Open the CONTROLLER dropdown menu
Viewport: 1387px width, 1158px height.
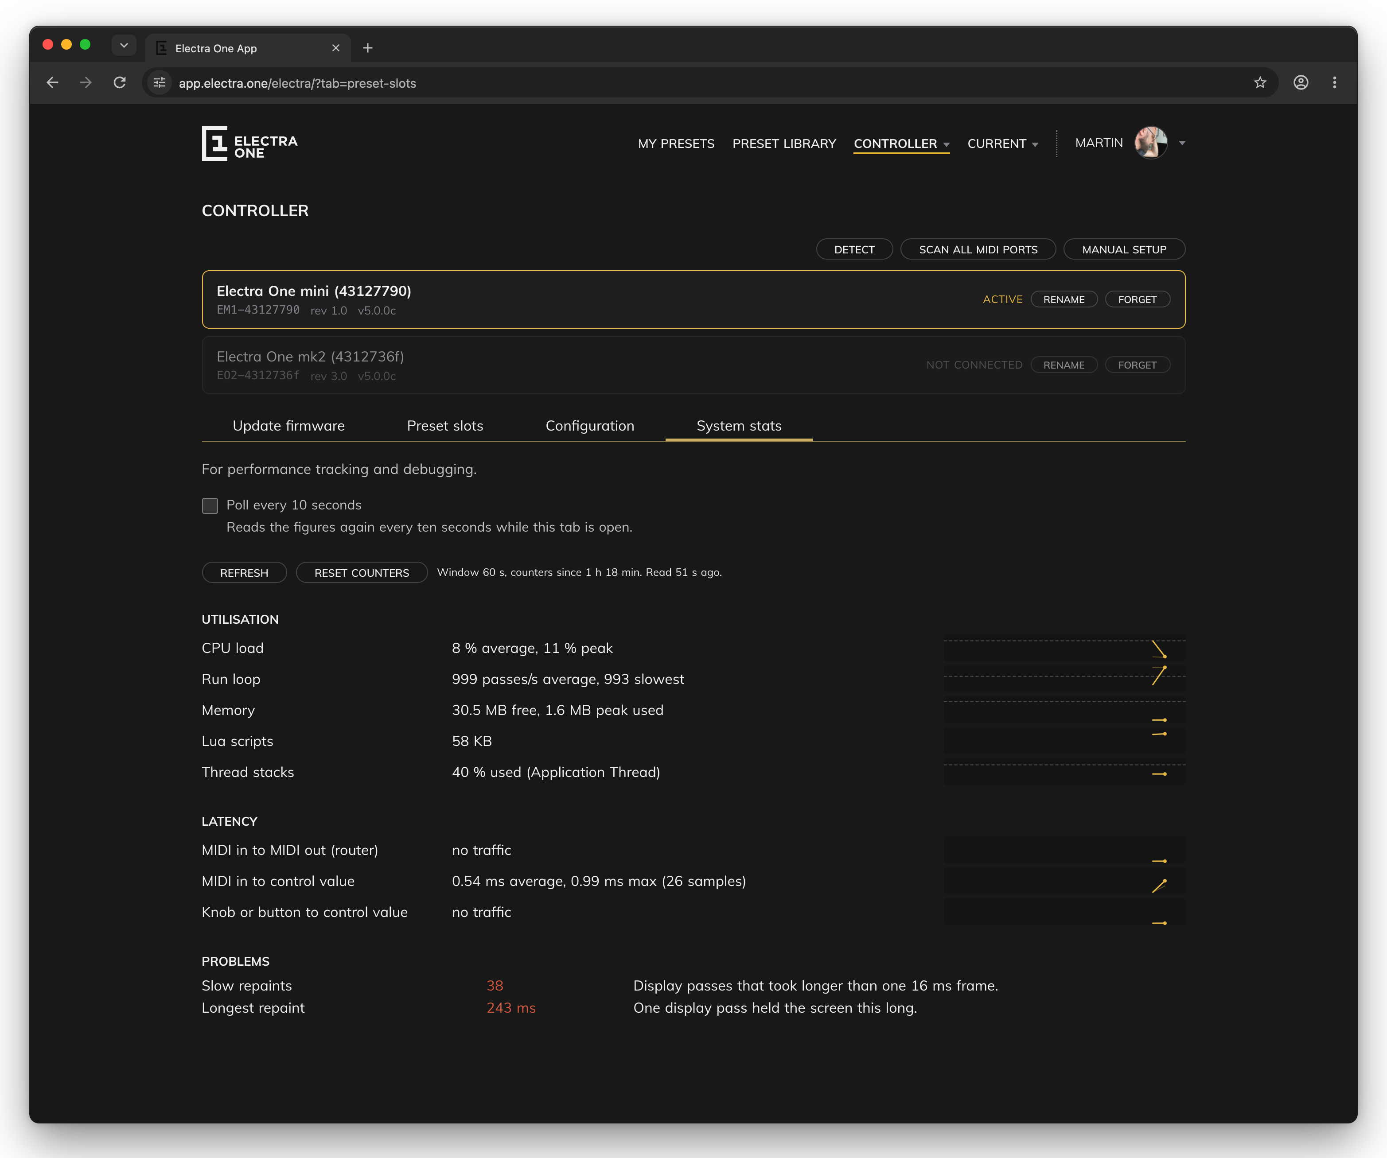pyautogui.click(x=901, y=143)
